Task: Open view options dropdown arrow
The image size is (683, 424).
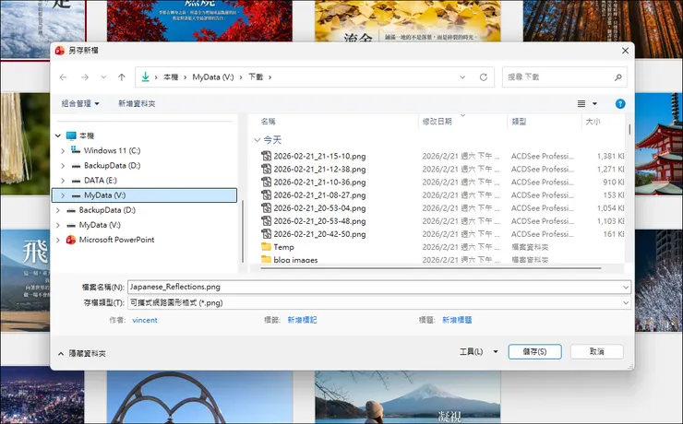Action: [594, 103]
